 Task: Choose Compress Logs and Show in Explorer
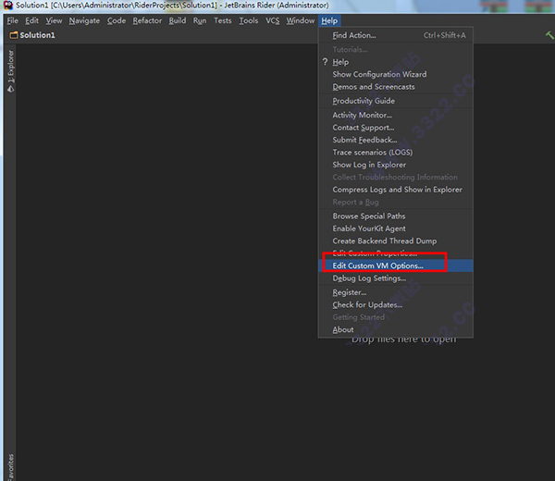[x=396, y=190]
